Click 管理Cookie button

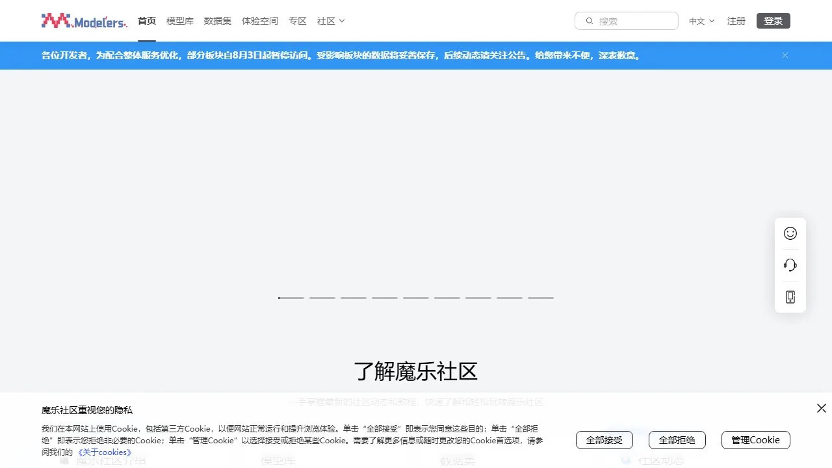tap(756, 440)
